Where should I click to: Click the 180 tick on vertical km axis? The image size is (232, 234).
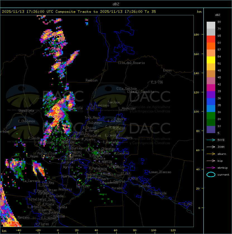tap(196, 35)
